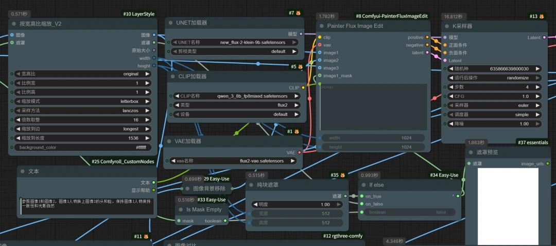The height and width of the screenshot is (246, 556).
Task: Collapse the K采样器 node via its title dot
Action: coord(447,26)
